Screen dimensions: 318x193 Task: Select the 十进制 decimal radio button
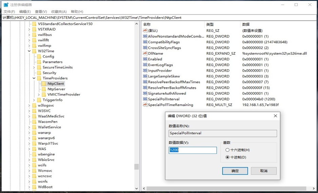point(227,157)
